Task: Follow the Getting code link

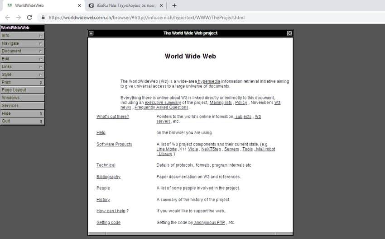Action: pyautogui.click(x=109, y=223)
